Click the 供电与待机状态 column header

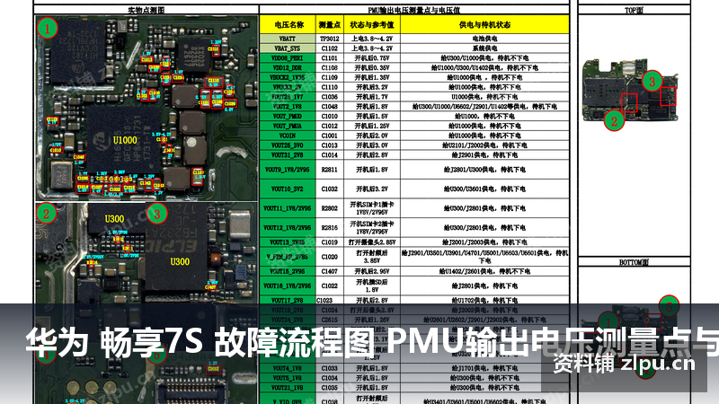484,25
